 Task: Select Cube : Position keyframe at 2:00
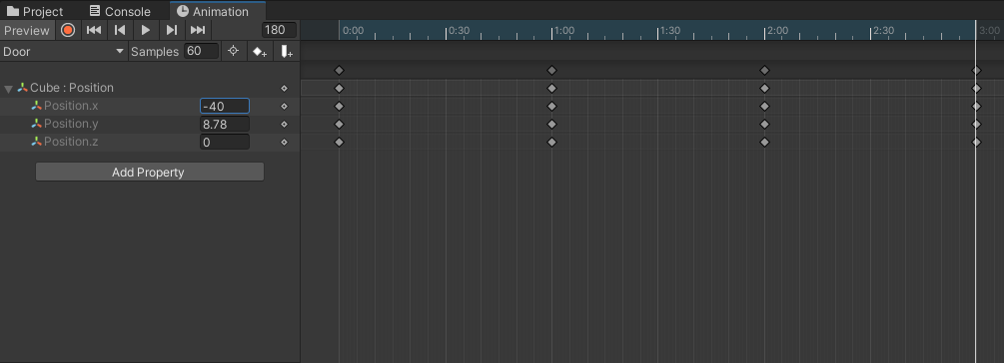(764, 88)
